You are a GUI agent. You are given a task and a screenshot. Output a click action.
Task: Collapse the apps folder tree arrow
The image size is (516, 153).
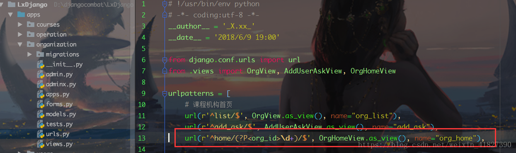coord(10,15)
